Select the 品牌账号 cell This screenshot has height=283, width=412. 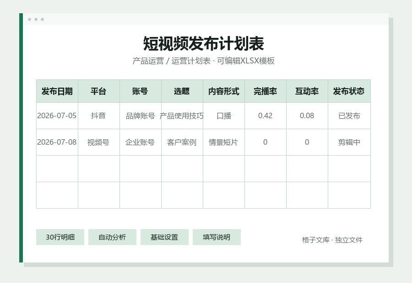click(x=141, y=115)
